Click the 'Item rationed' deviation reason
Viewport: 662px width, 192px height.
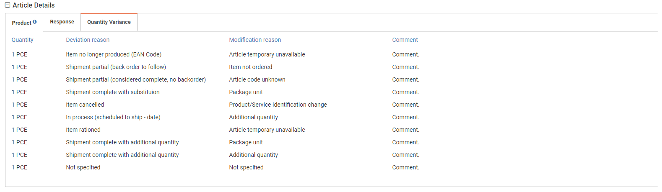tap(83, 130)
